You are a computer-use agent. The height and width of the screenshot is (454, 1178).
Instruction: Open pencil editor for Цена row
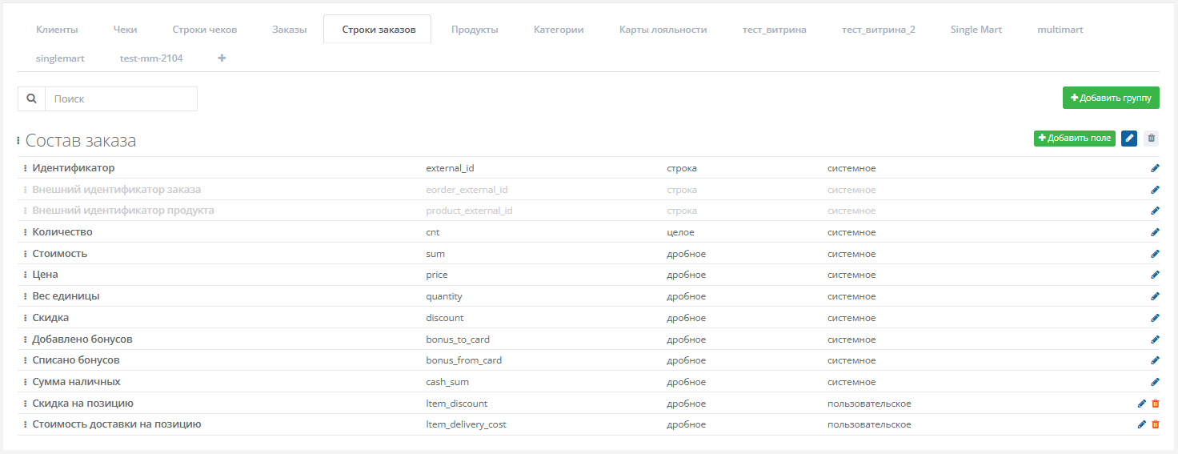point(1155,275)
